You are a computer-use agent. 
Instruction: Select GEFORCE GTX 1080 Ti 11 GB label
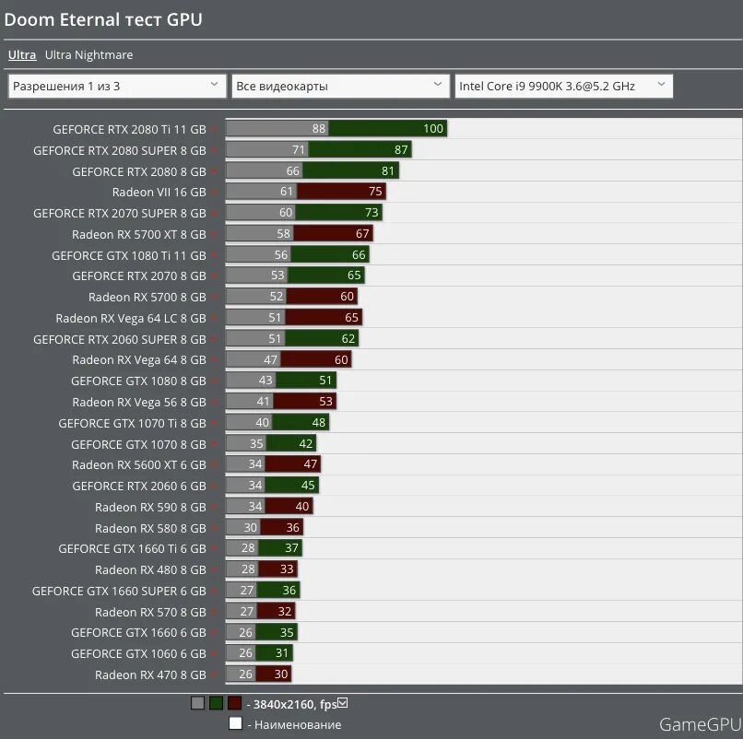129,256
